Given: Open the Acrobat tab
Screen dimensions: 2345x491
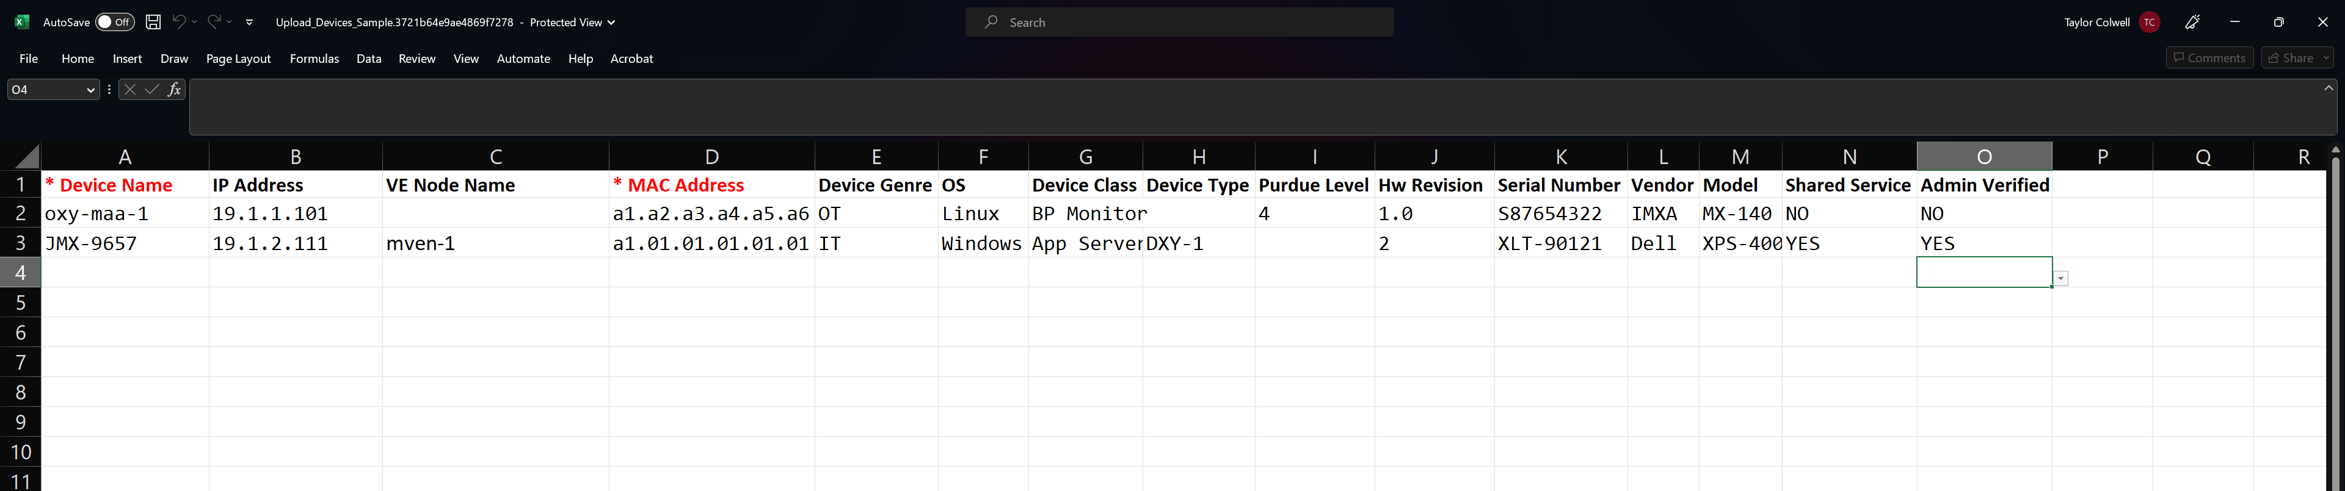Looking at the screenshot, I should coord(632,58).
